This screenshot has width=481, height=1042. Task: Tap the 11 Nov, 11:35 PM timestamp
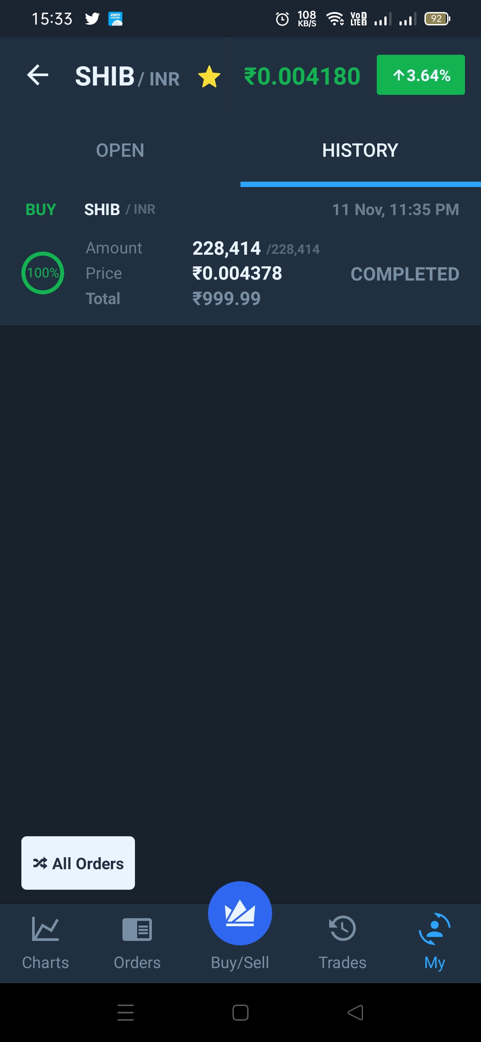[x=395, y=209]
